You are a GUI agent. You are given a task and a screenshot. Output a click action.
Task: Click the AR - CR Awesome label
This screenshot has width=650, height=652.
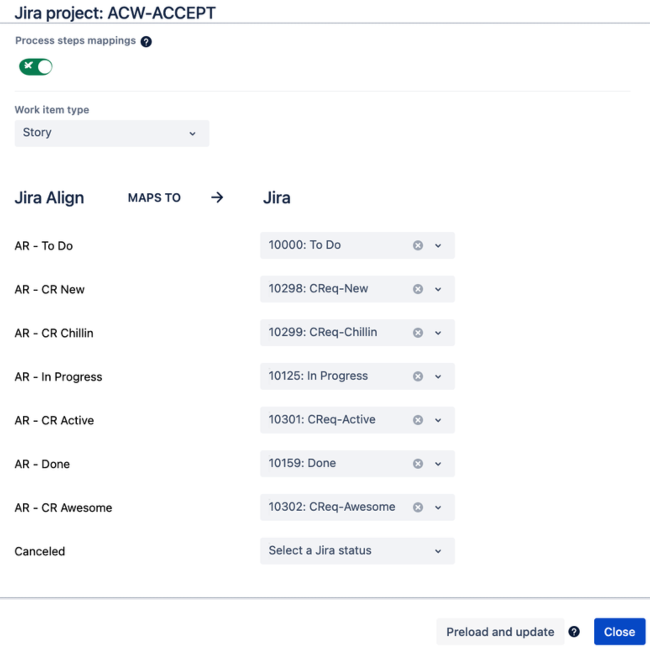[63, 508]
